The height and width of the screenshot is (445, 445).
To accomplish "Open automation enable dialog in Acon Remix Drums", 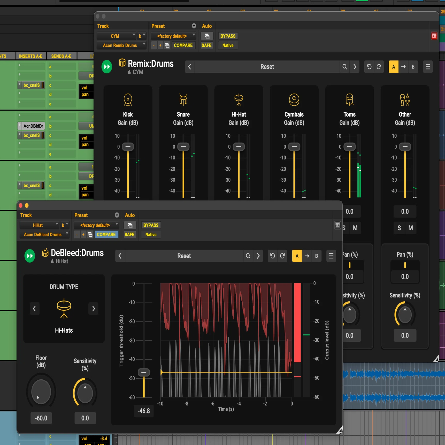I will click(x=207, y=36).
